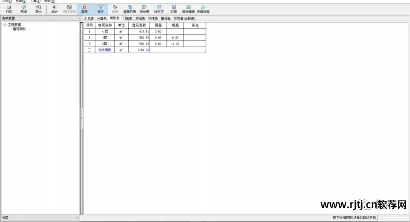Click the 3.00 floor height cell

(158, 31)
